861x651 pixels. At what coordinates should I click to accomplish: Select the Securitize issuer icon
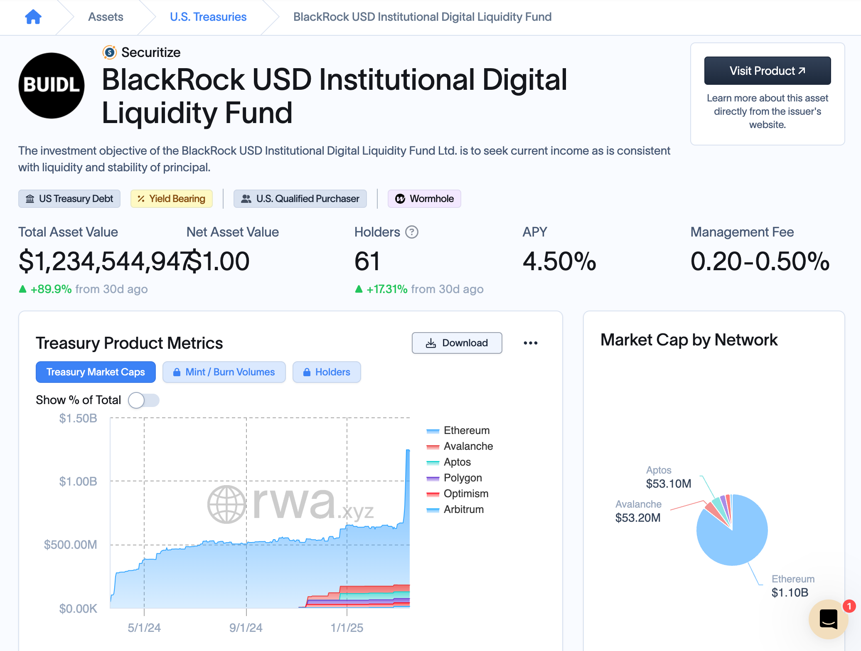(109, 52)
